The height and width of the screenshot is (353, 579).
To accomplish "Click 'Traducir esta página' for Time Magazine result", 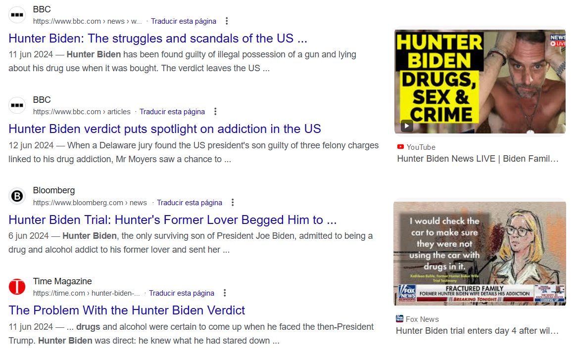I will 181,293.
